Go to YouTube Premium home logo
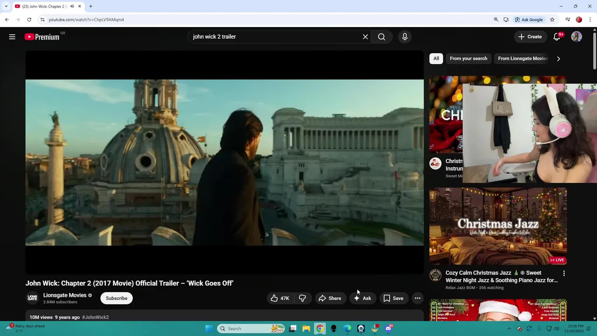The image size is (597, 336). click(x=42, y=37)
